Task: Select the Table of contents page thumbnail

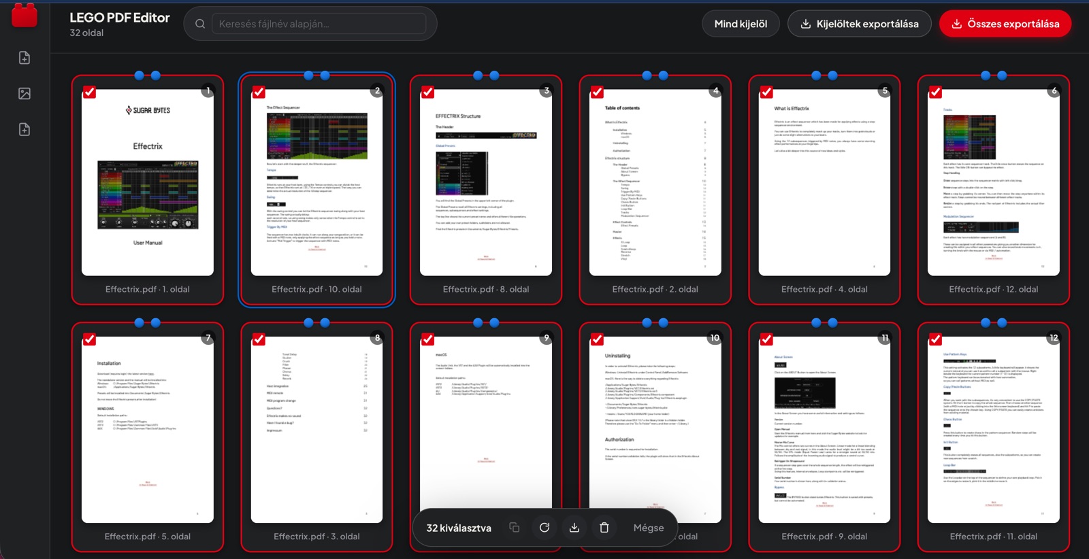Action: [x=655, y=182]
